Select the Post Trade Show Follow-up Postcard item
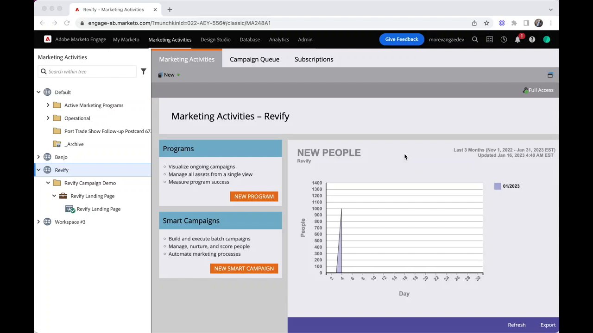Image resolution: width=593 pixels, height=333 pixels. click(x=108, y=131)
